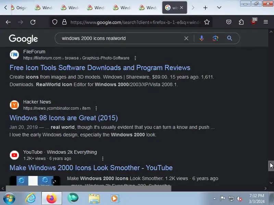Open the muted volume tray icon
The image size is (274, 205).
pos(239,199)
